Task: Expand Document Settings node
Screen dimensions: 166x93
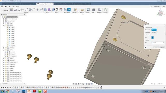Action: (x=4, y=19)
